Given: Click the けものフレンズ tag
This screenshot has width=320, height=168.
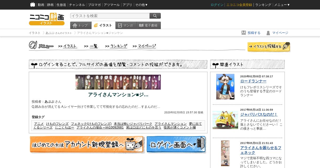Looking at the screenshot, I should click(57, 124).
